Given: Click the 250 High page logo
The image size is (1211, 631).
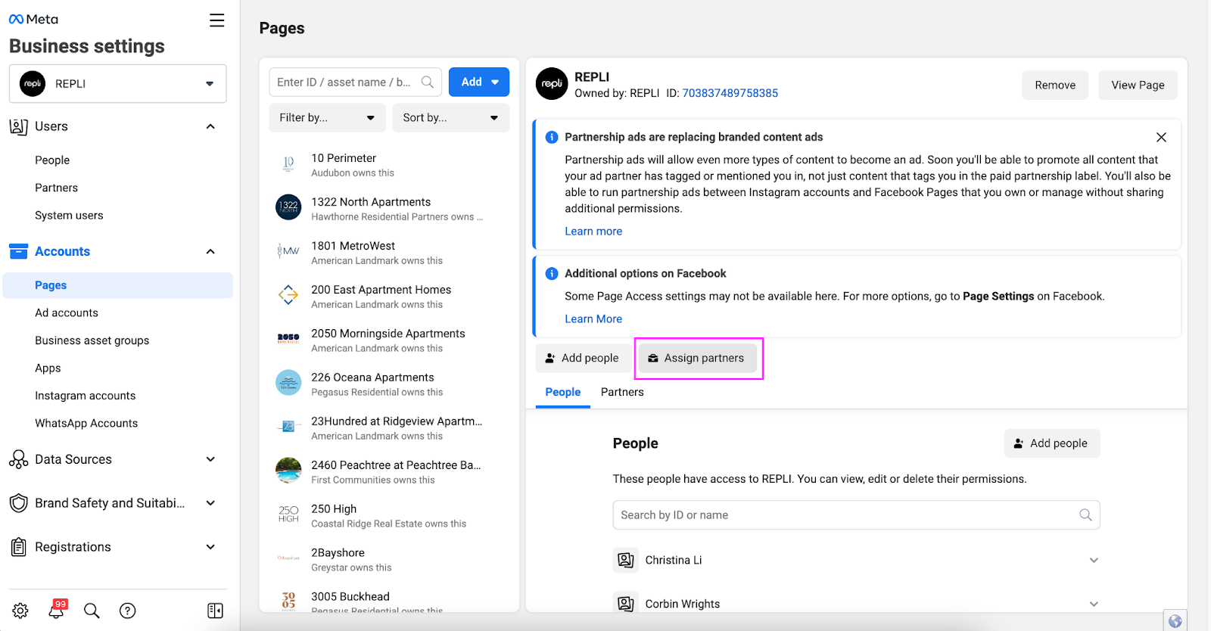Looking at the screenshot, I should [x=288, y=514].
